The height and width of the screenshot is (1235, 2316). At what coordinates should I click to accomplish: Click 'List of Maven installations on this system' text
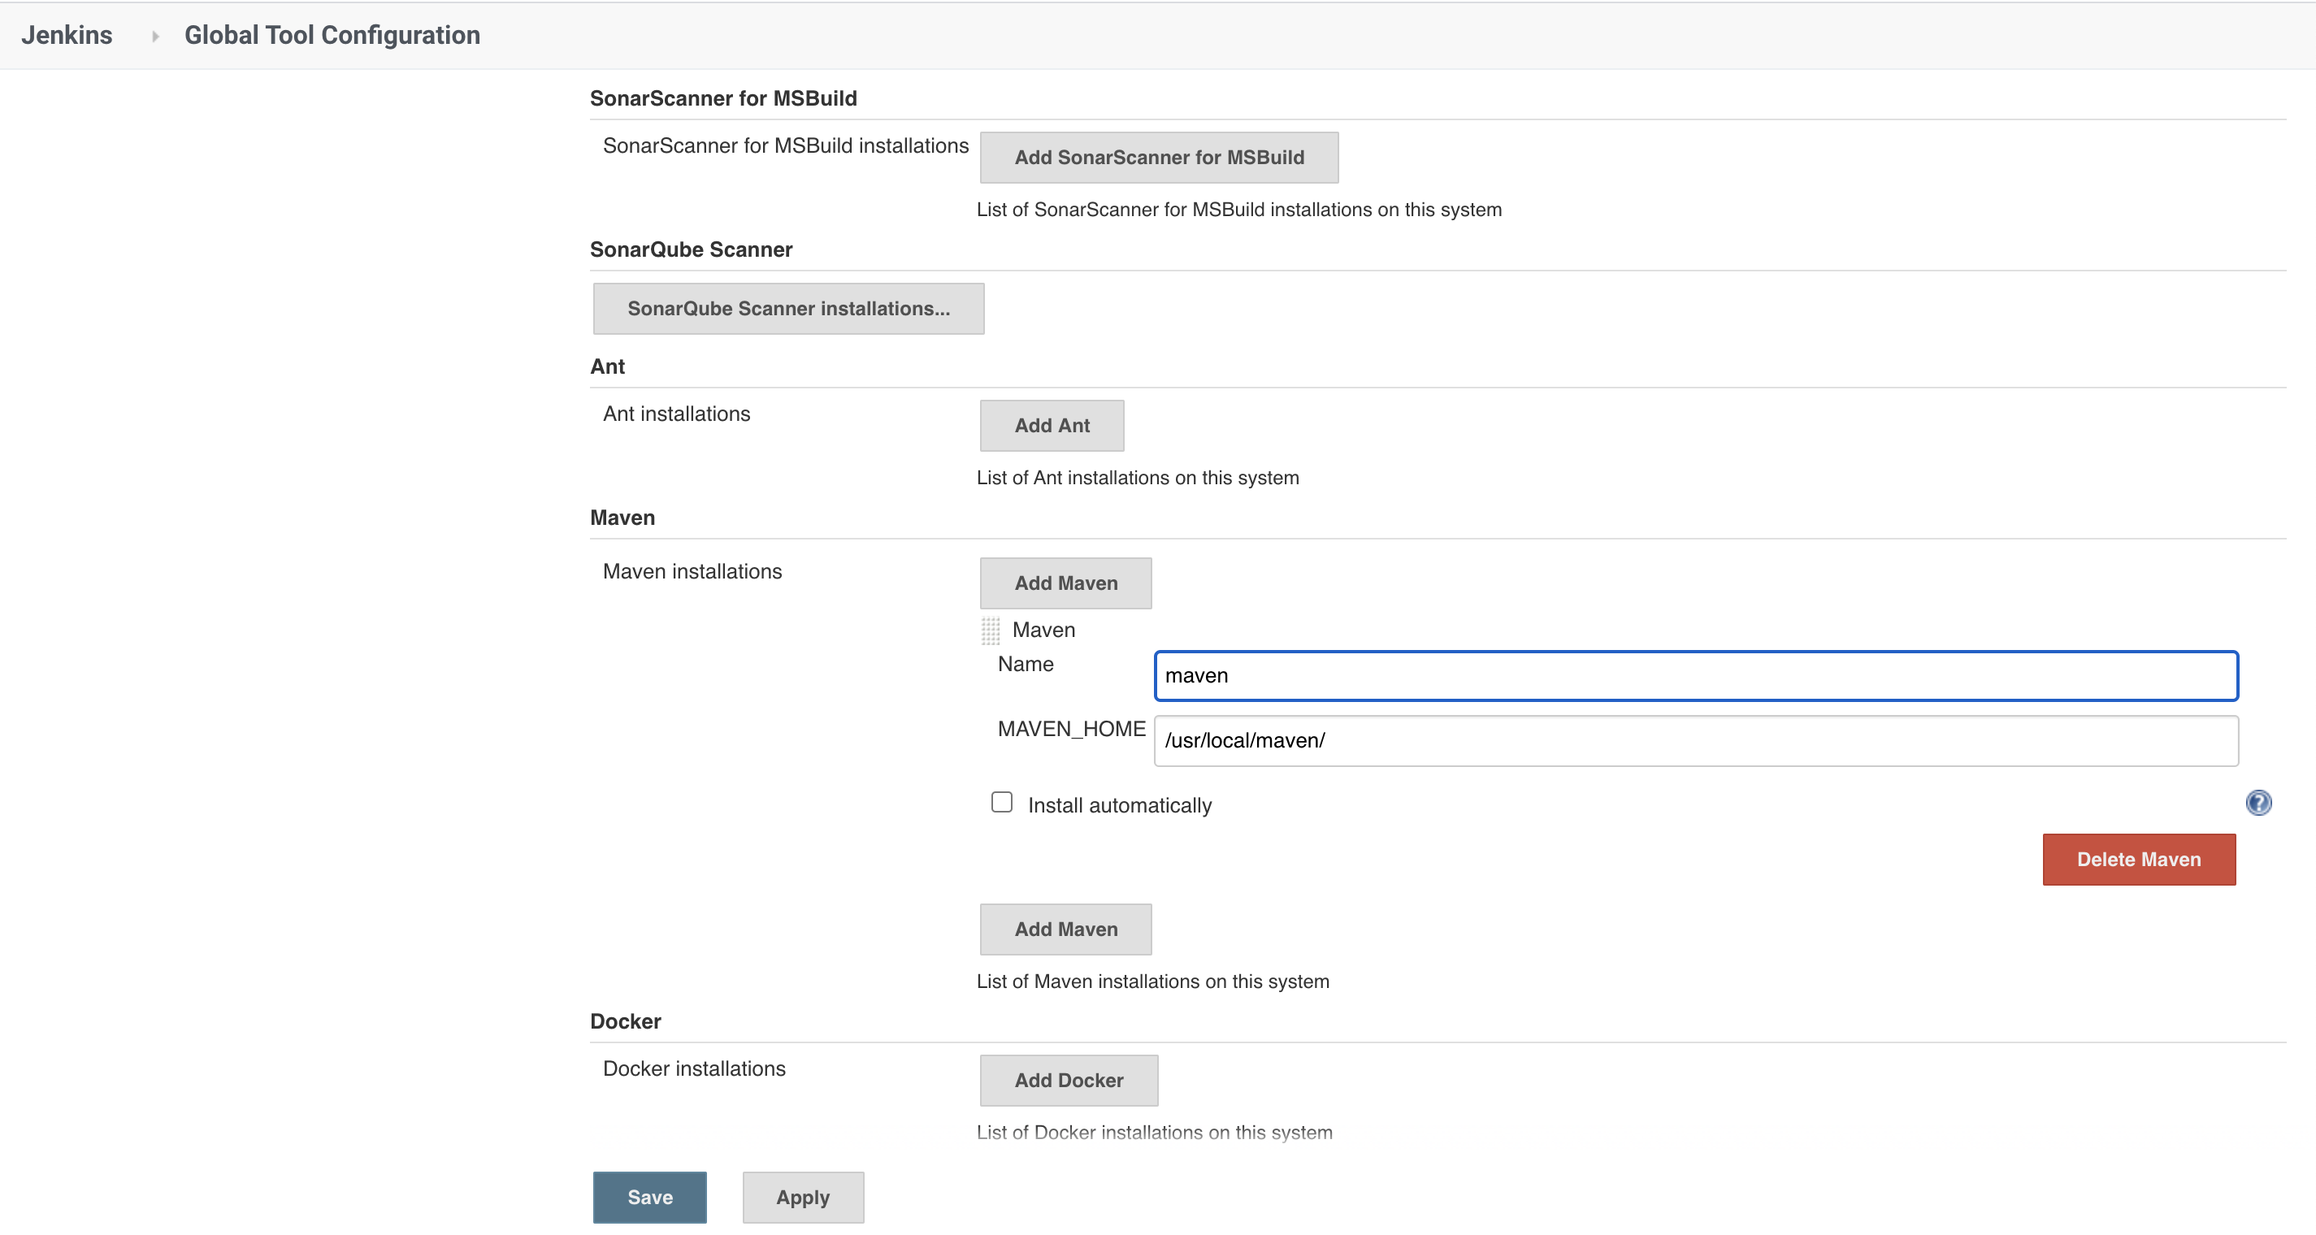(1152, 981)
